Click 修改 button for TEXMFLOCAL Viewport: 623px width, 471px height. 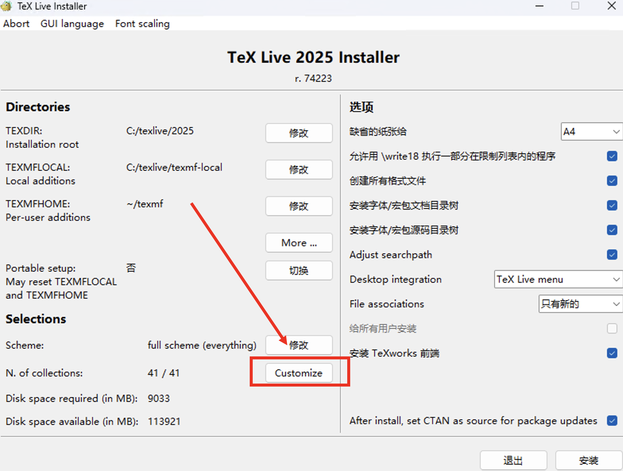pos(299,169)
